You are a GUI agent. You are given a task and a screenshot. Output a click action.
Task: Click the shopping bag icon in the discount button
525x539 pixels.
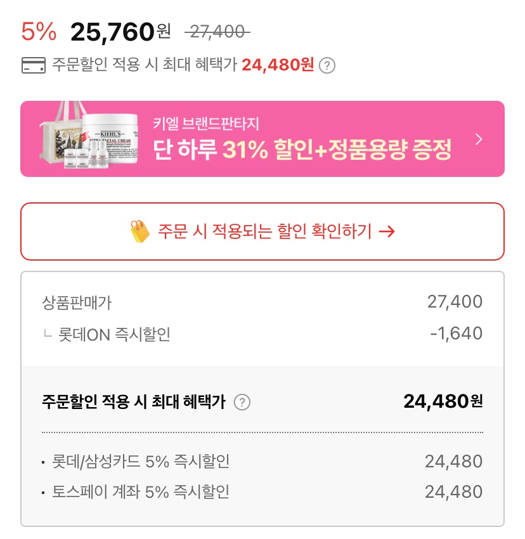[139, 231]
